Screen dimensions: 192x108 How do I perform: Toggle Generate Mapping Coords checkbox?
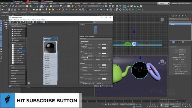tap(174, 71)
